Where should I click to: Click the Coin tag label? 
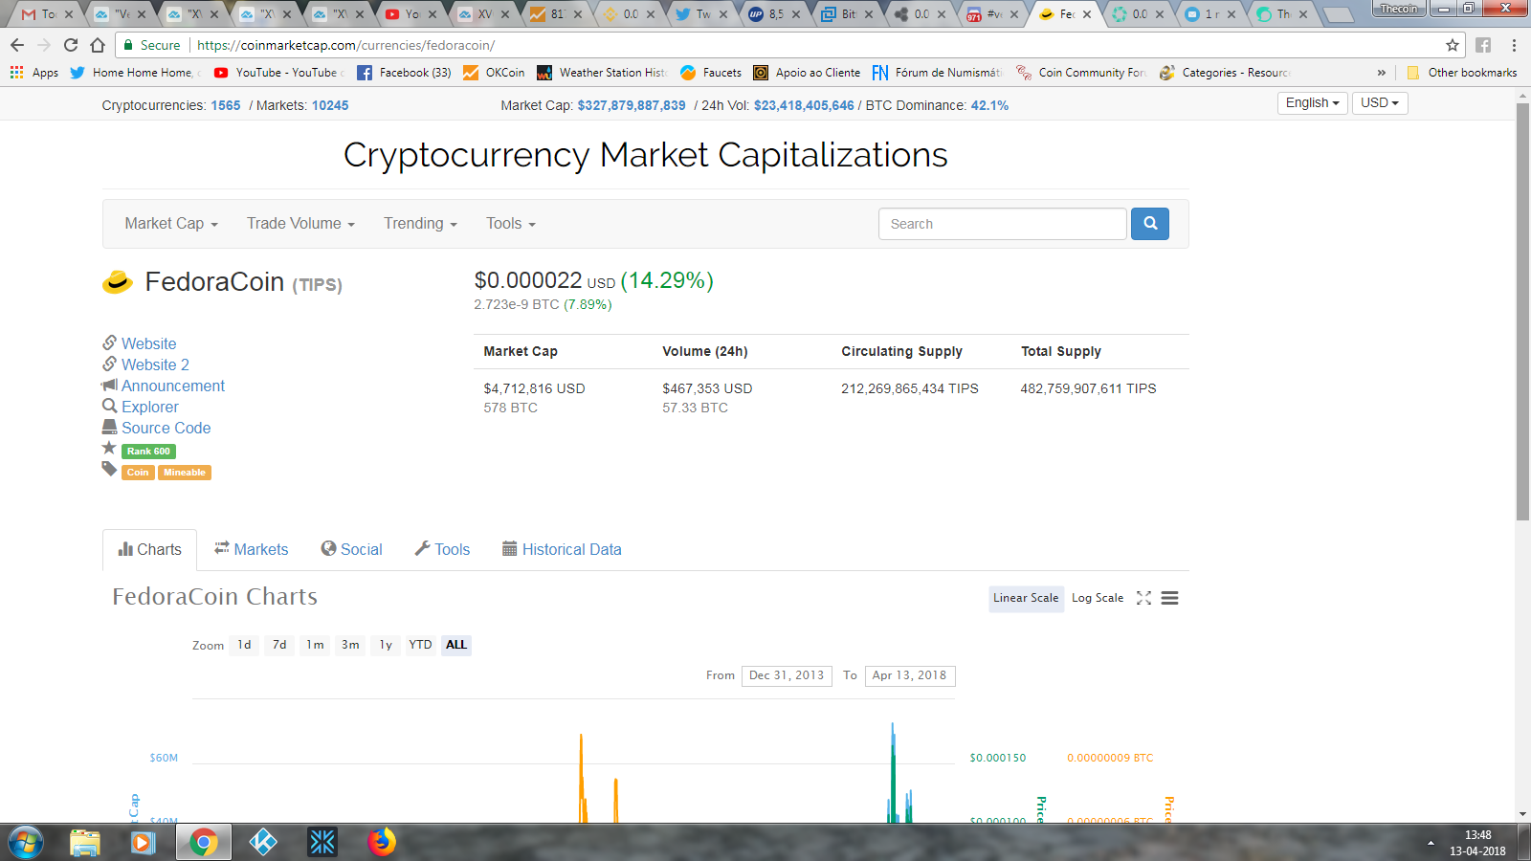click(138, 473)
